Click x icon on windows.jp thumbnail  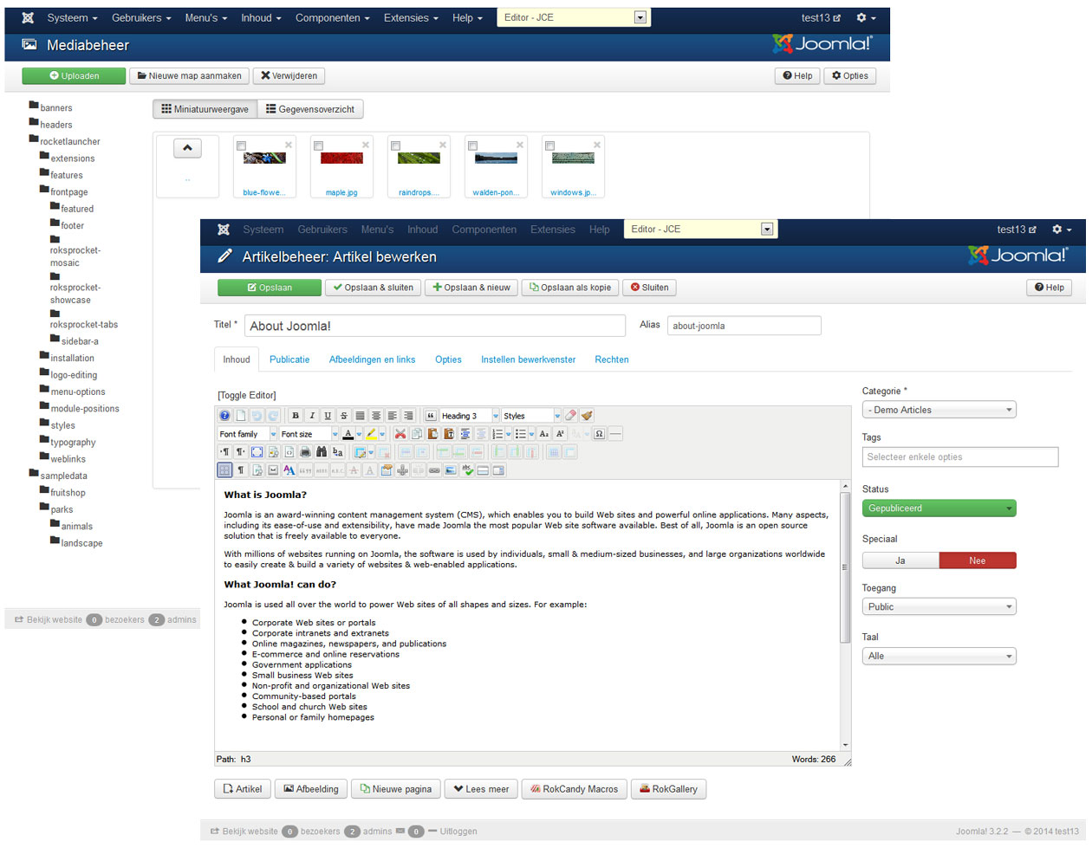[597, 145]
